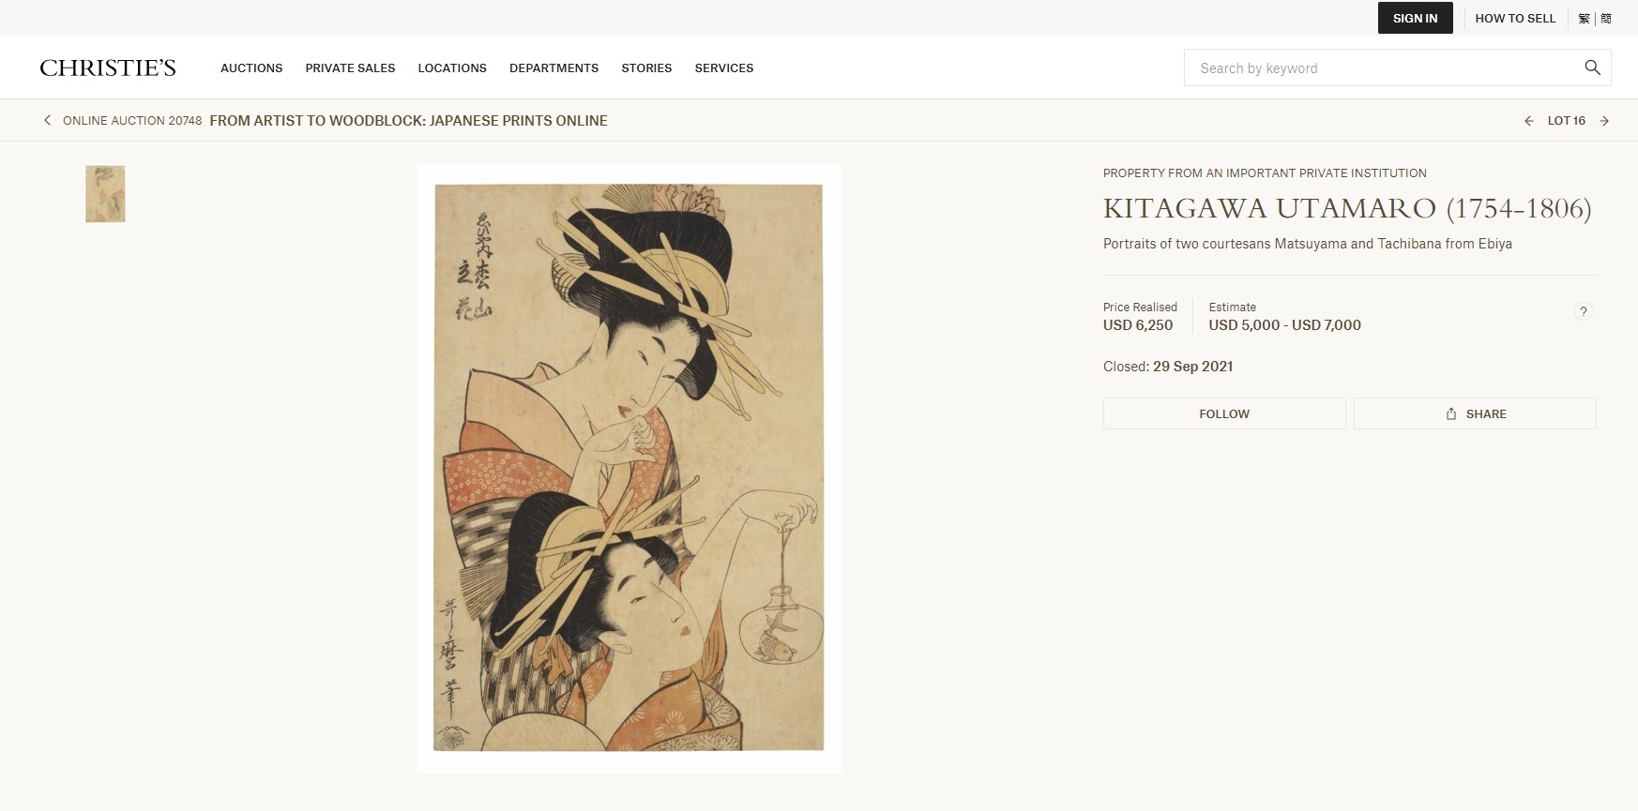The width and height of the screenshot is (1638, 811).
Task: Open the Auctions menu
Action: 251,68
